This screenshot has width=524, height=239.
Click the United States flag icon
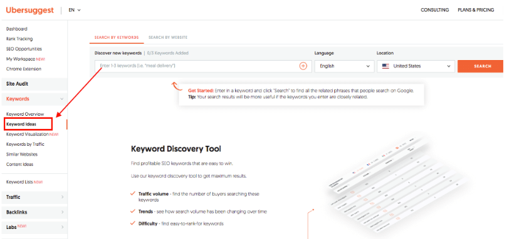[385, 66]
